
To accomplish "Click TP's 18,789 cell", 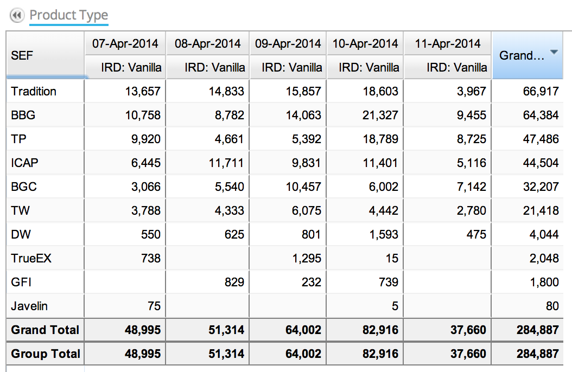I will point(380,139).
